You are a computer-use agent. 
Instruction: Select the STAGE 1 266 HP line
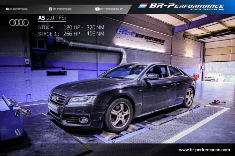point(71,34)
